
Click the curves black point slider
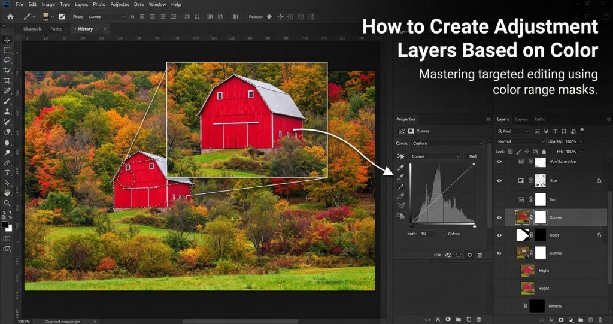pyautogui.click(x=411, y=226)
